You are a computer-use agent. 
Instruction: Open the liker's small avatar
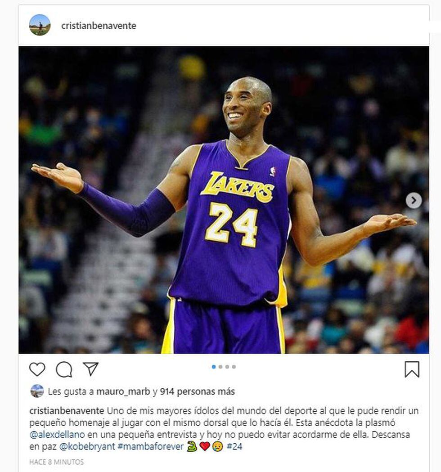pyautogui.click(x=37, y=391)
